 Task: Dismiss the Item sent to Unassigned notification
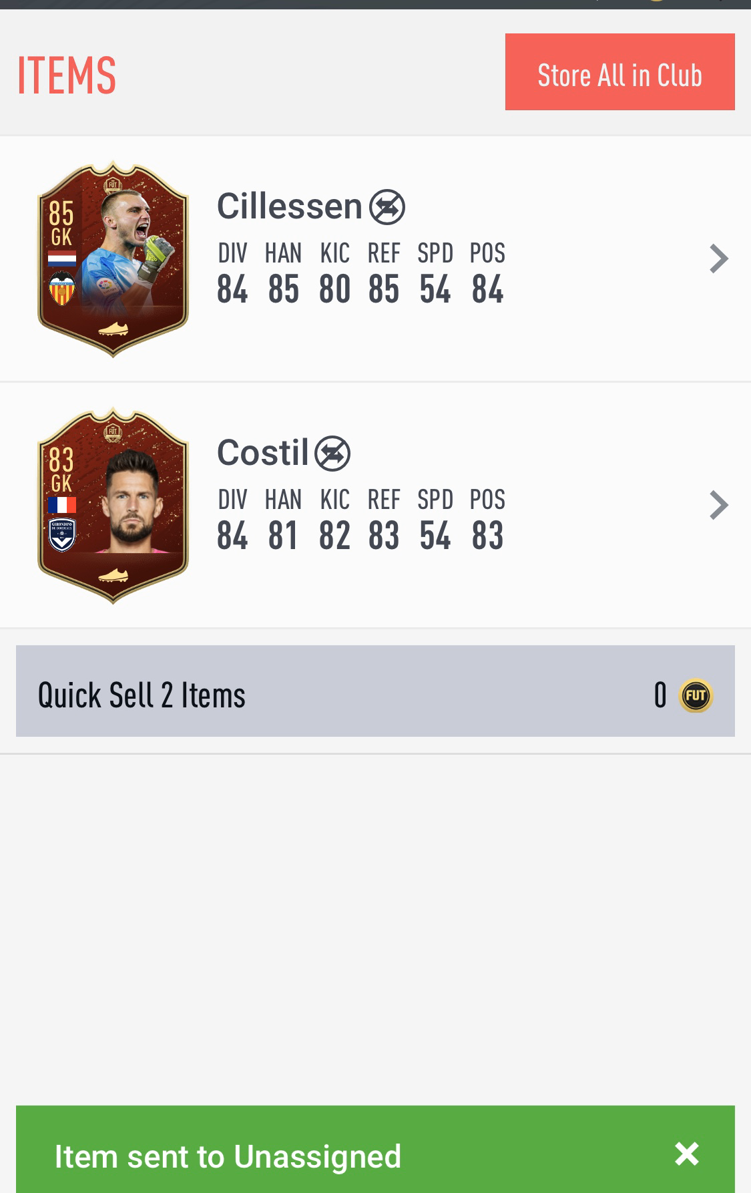coord(686,1154)
